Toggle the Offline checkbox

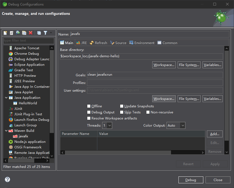tap(89, 106)
